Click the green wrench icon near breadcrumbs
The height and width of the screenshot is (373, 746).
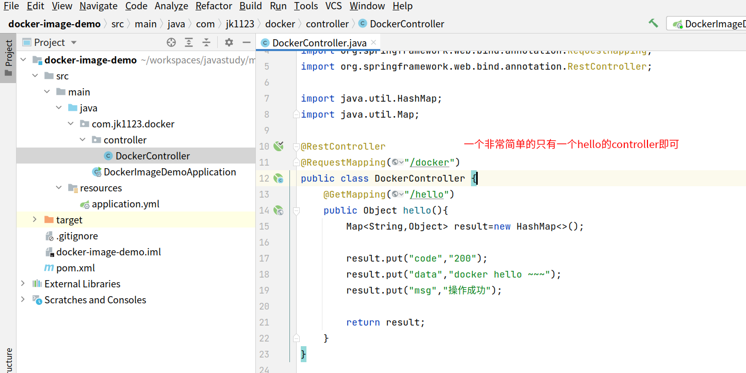click(654, 23)
